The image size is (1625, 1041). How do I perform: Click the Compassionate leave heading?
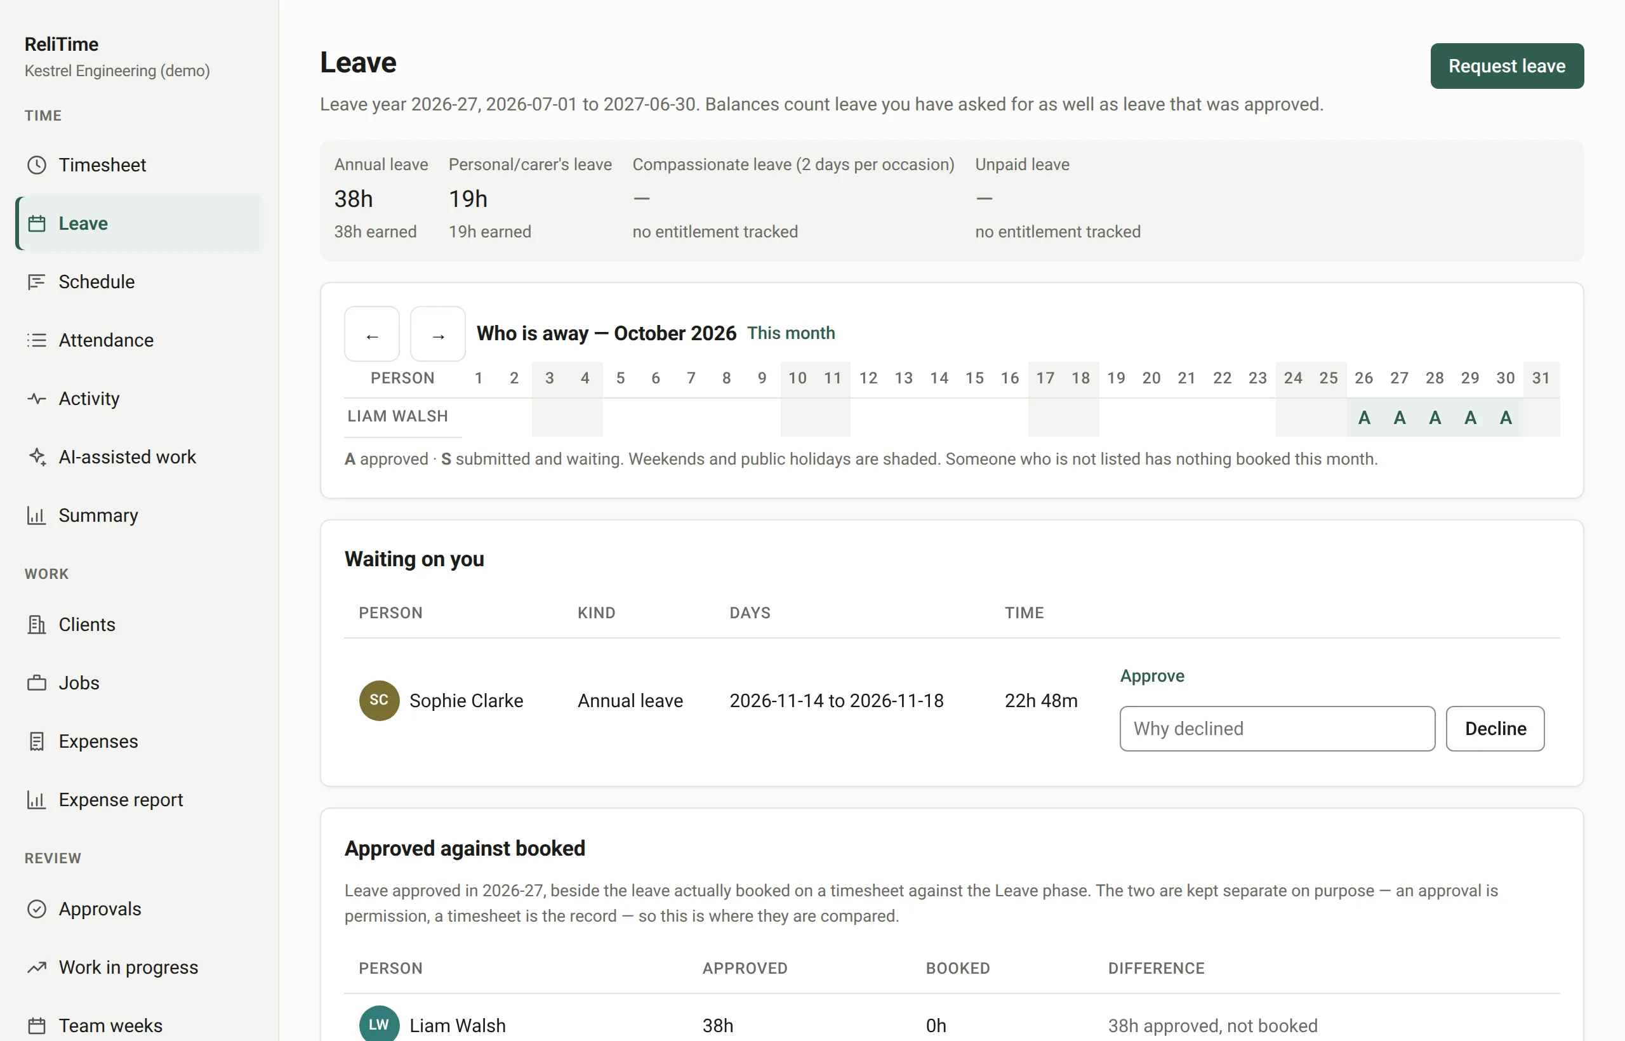click(x=793, y=164)
